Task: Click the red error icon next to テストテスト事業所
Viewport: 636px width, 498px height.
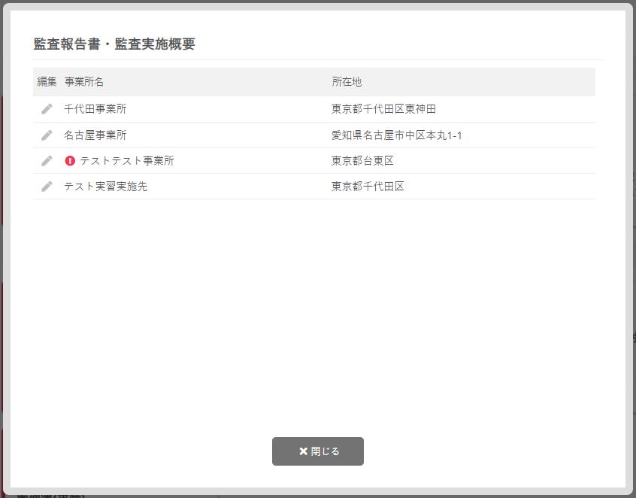Action: (x=71, y=161)
